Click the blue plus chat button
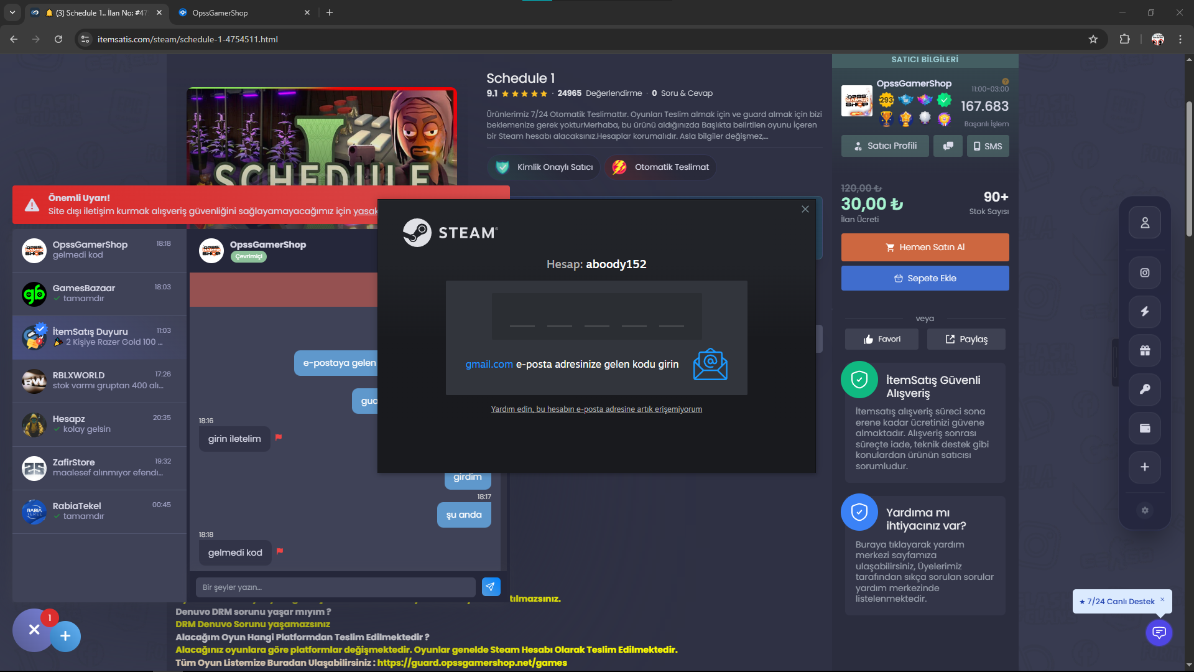 coord(65,636)
